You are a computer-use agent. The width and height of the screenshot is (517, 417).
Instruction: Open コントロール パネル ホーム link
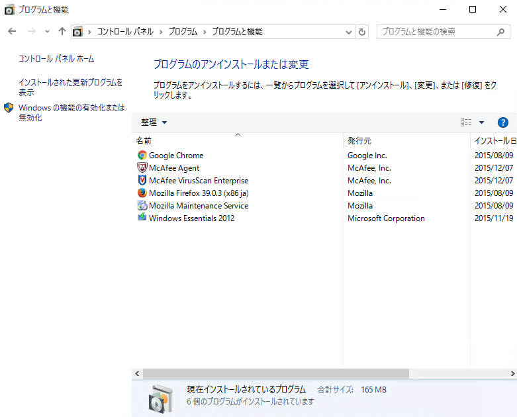[x=56, y=59]
